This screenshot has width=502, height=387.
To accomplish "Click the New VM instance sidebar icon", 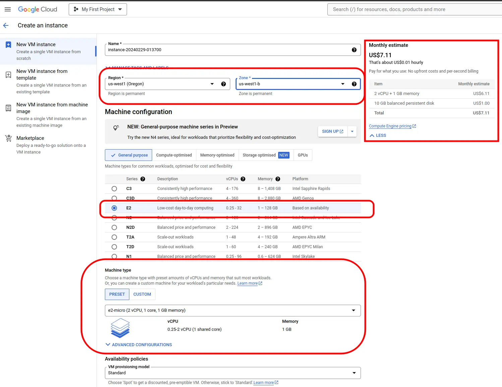I will tap(8, 44).
